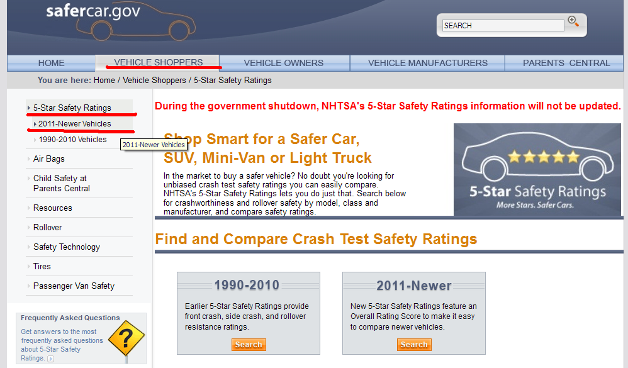Open the Safety Technology sidebar link

67,247
